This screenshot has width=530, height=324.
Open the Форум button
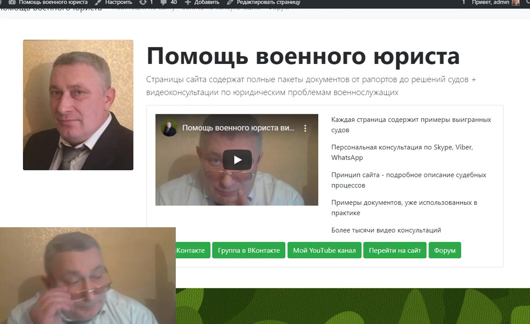click(x=445, y=250)
